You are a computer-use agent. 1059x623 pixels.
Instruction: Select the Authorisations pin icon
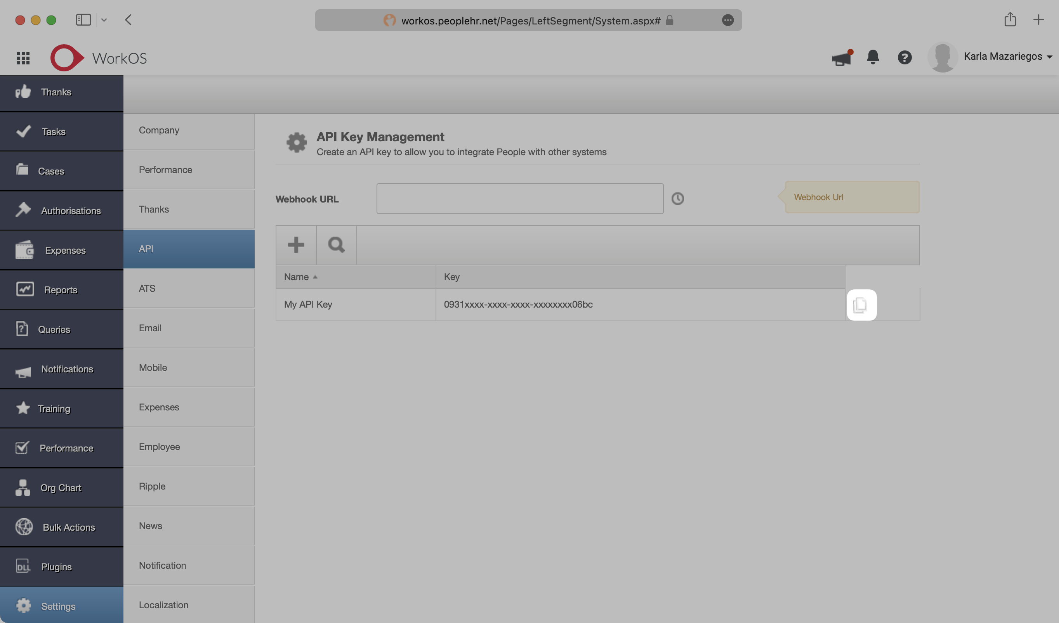[24, 210]
